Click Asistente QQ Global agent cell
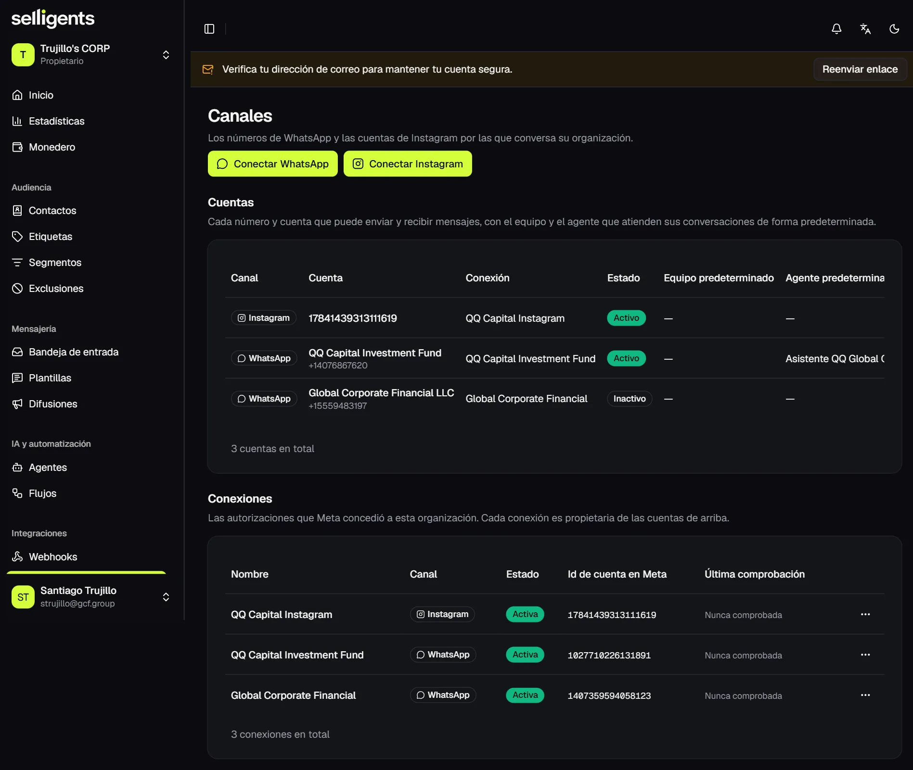The image size is (913, 770). pos(835,359)
